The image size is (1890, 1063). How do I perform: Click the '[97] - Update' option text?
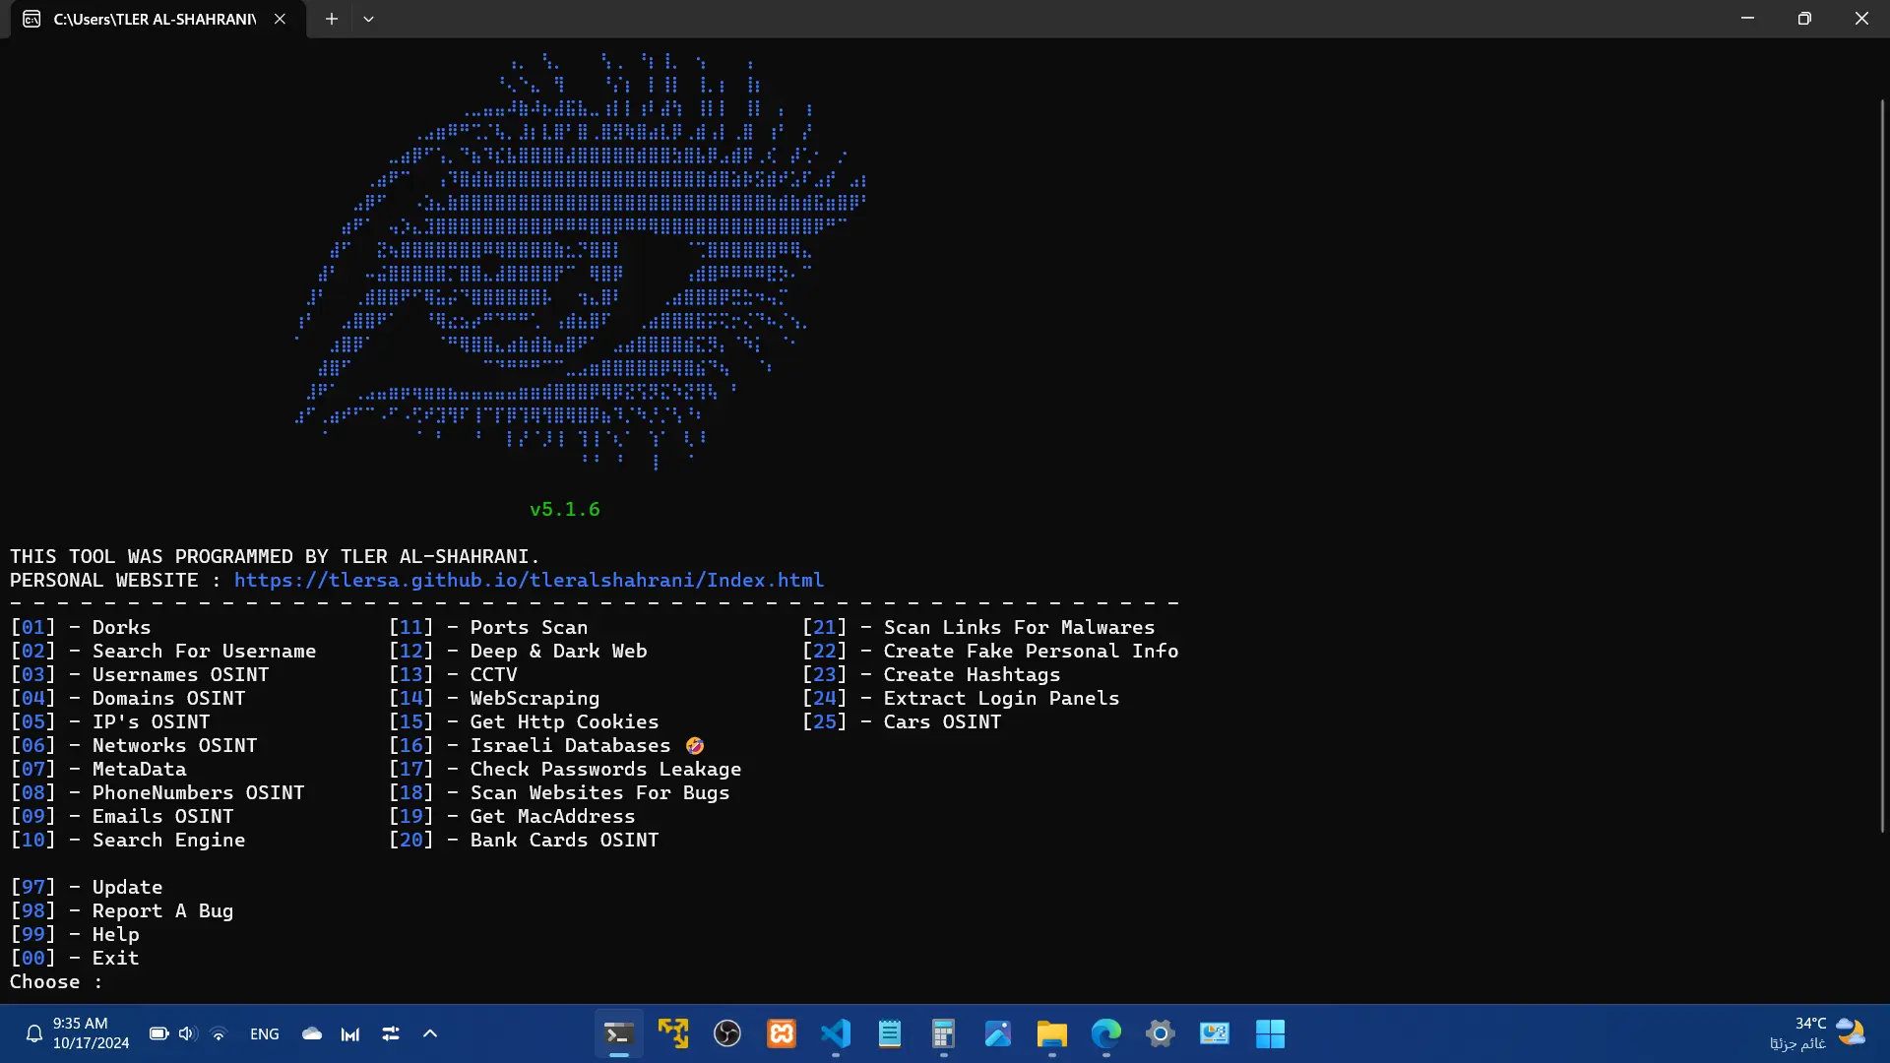click(87, 888)
